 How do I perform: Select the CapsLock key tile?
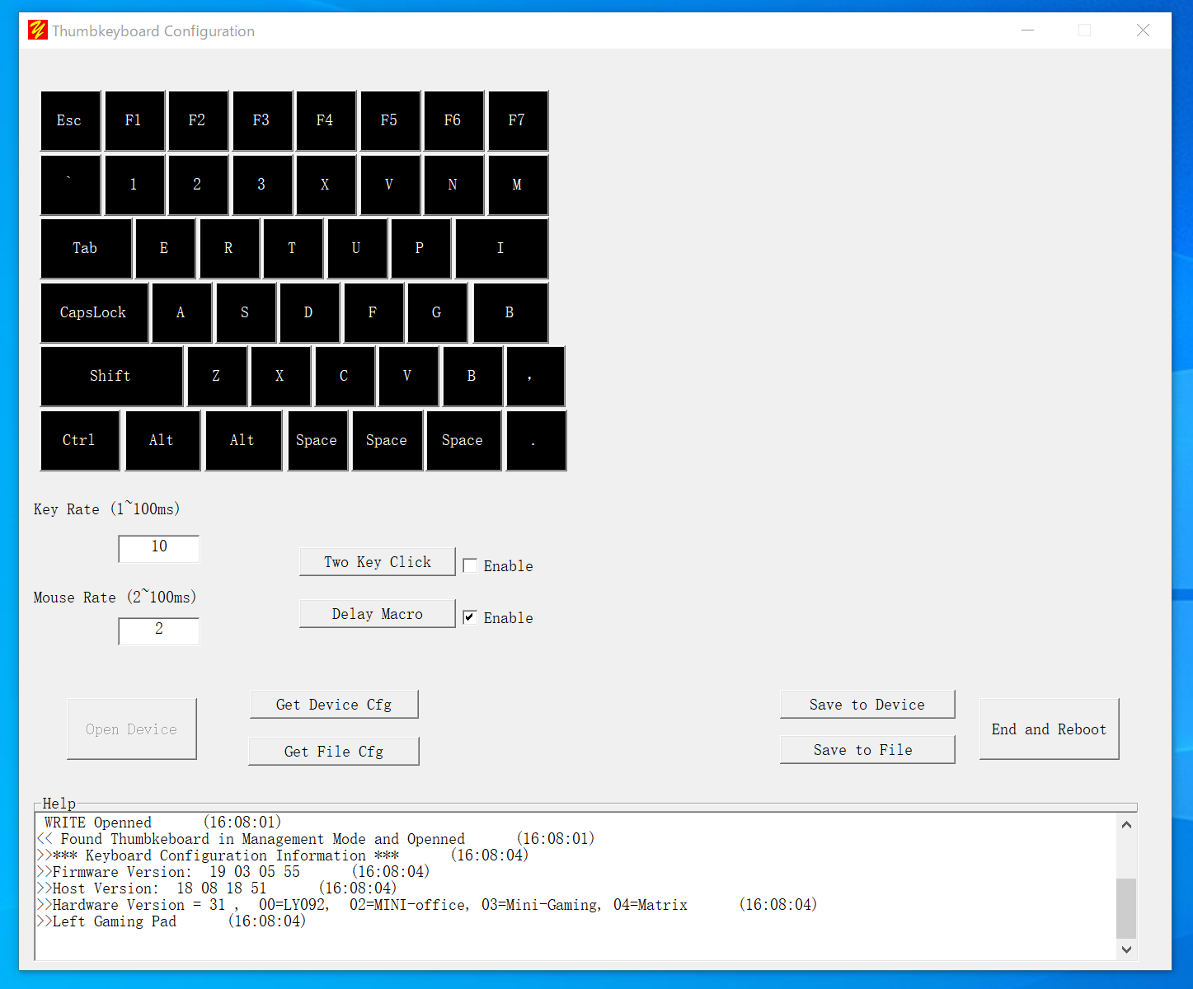coord(94,312)
